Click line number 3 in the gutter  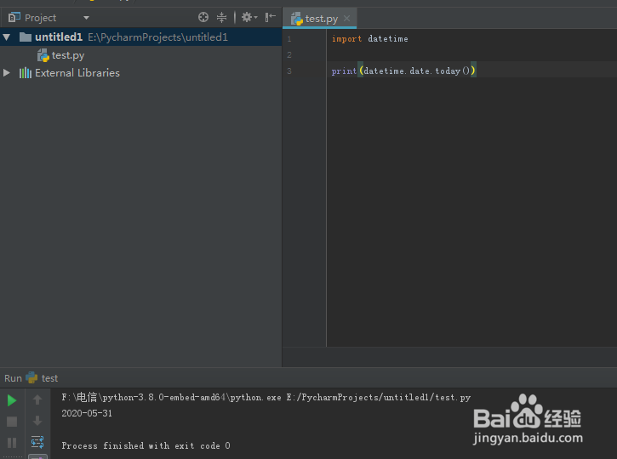coord(289,71)
